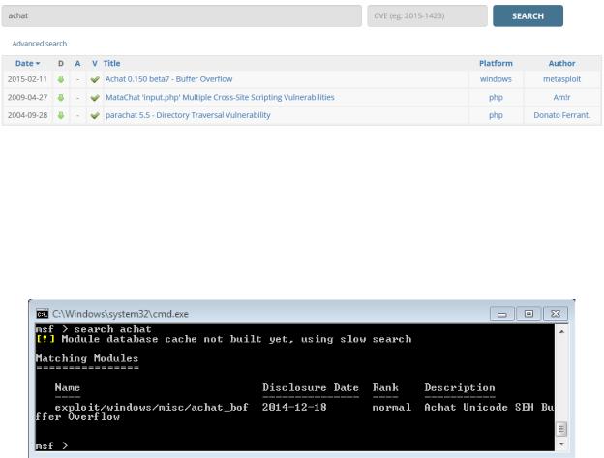
Task: Open Achat 0.150 beta7 Buffer Overflow entry
Action: coord(168,79)
